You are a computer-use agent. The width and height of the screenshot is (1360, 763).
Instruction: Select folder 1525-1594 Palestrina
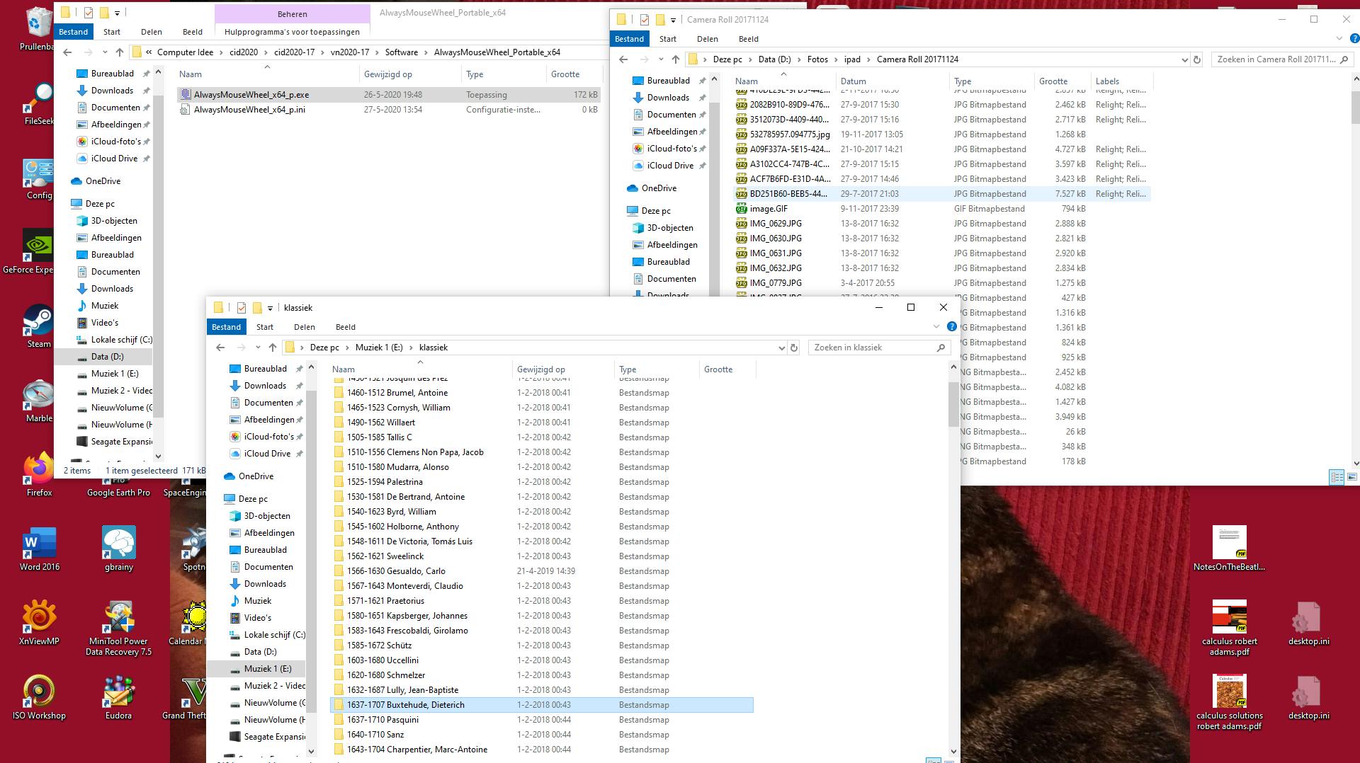(542, 482)
